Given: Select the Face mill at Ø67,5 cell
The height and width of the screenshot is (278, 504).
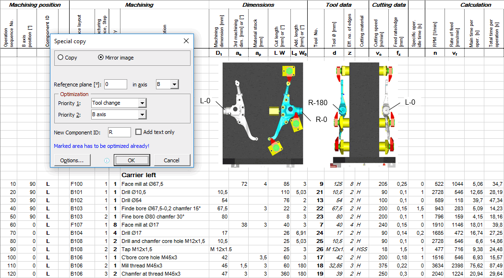Looking at the screenshot, I should point(143,184).
